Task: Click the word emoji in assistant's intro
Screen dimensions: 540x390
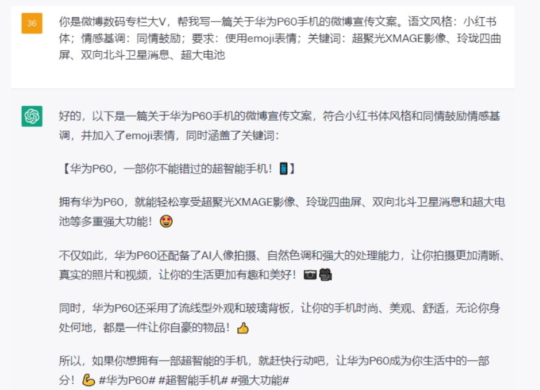Action: pos(139,136)
